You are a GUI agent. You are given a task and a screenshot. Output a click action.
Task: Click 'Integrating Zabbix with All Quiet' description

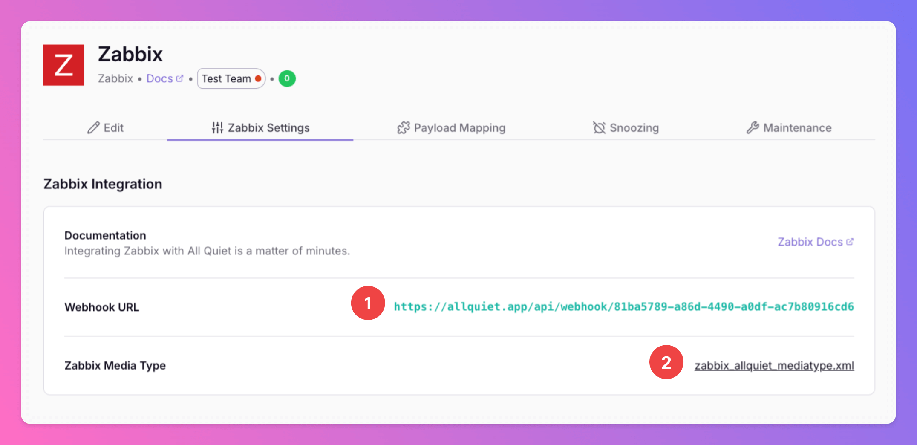207,251
